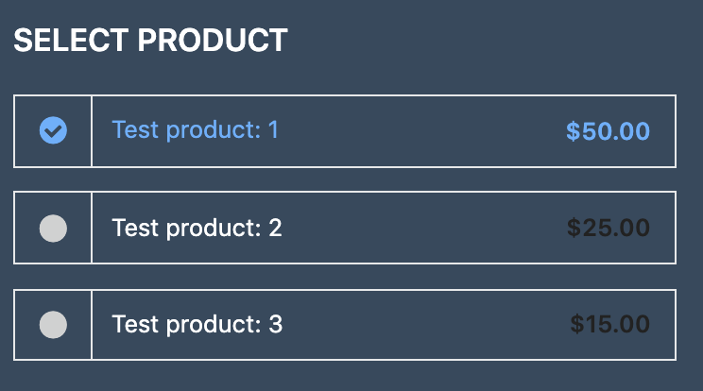The height and width of the screenshot is (391, 703).
Task: Click the selected radio beside the $50.00 product
Action: point(53,130)
